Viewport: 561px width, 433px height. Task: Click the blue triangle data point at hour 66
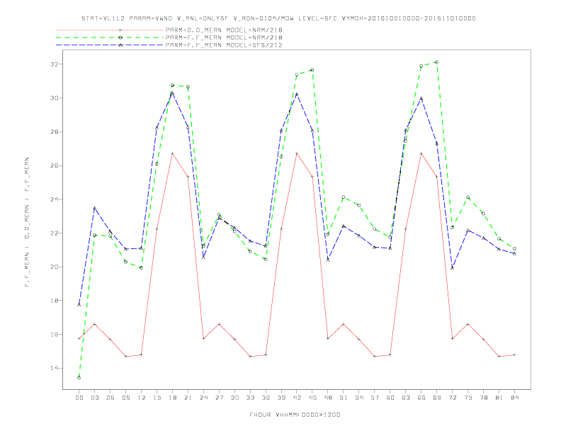coord(421,98)
